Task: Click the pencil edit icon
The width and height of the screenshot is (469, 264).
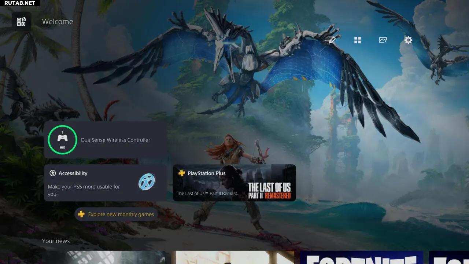Action: [x=332, y=40]
